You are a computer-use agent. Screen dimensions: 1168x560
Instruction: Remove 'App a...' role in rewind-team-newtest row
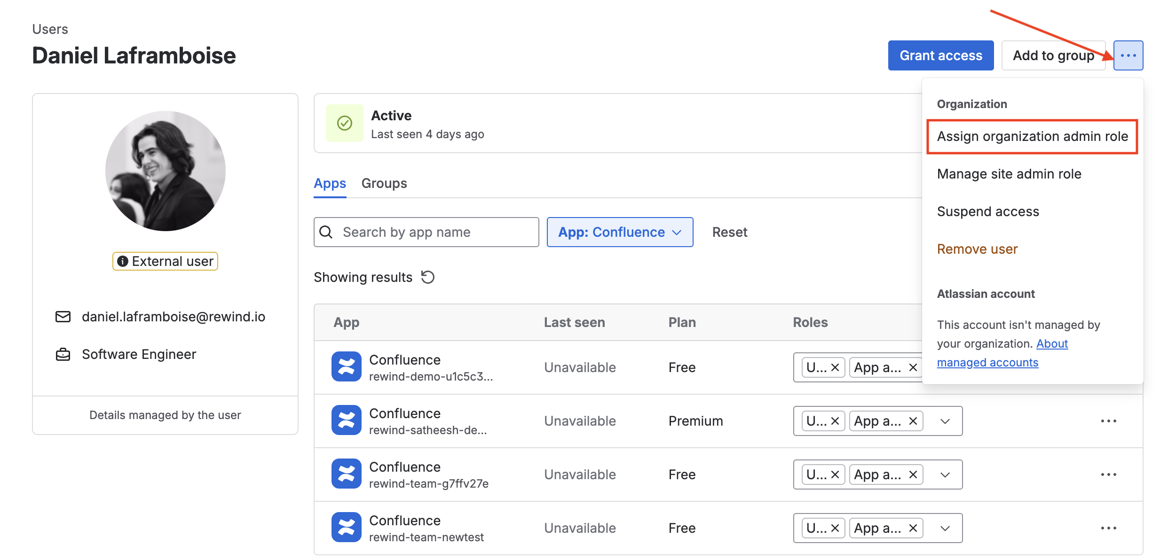click(913, 528)
